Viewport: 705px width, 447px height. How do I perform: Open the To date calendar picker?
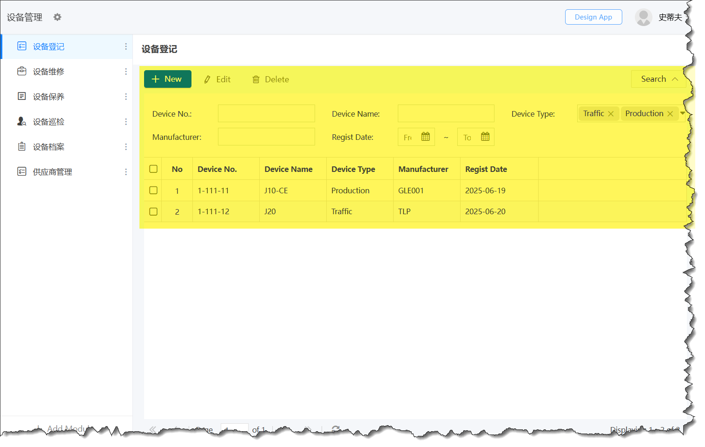coord(485,137)
